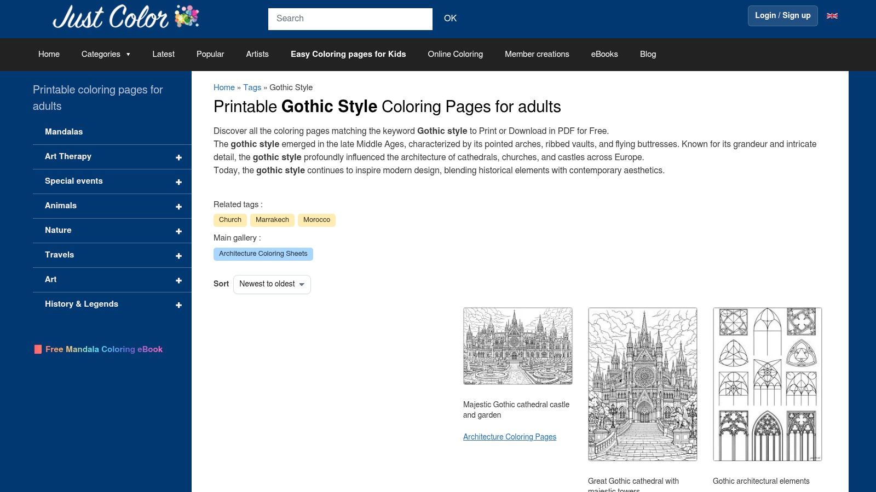Open the Categories dropdown menu
Viewport: 876px width, 492px height.
106,54
